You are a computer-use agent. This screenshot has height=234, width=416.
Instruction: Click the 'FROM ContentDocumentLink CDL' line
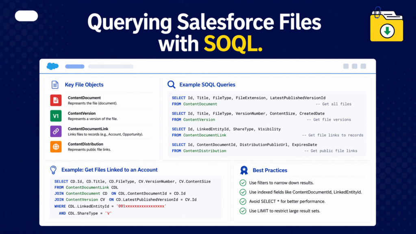point(86,187)
